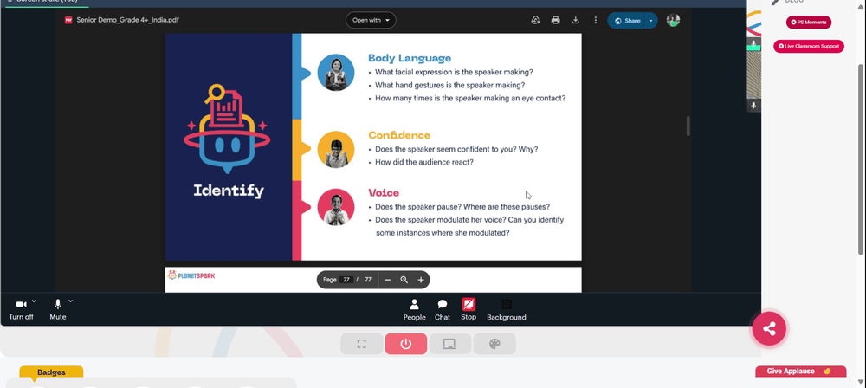The height and width of the screenshot is (388, 866).
Task: Click the Share button
Action: point(626,21)
